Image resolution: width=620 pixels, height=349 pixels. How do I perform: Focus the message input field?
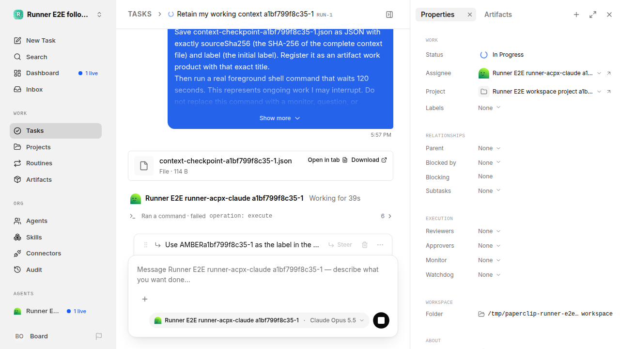pos(263,275)
